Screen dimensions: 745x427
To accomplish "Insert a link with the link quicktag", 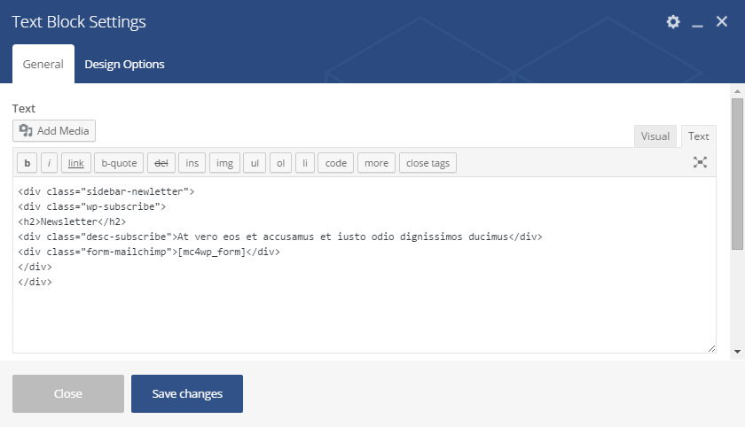I will [x=76, y=163].
